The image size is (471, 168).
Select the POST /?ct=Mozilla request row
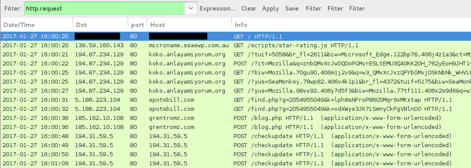[235, 64]
